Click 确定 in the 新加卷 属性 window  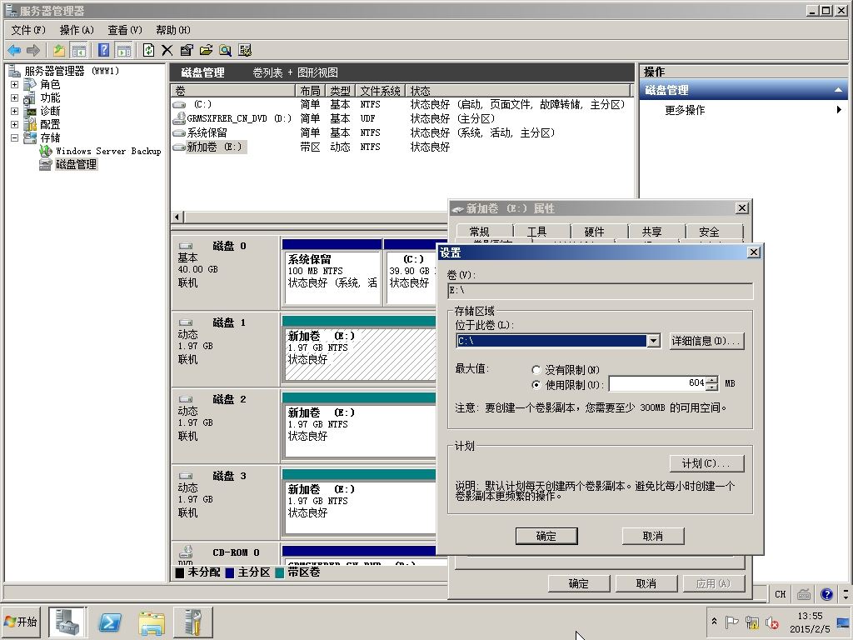[x=578, y=583]
